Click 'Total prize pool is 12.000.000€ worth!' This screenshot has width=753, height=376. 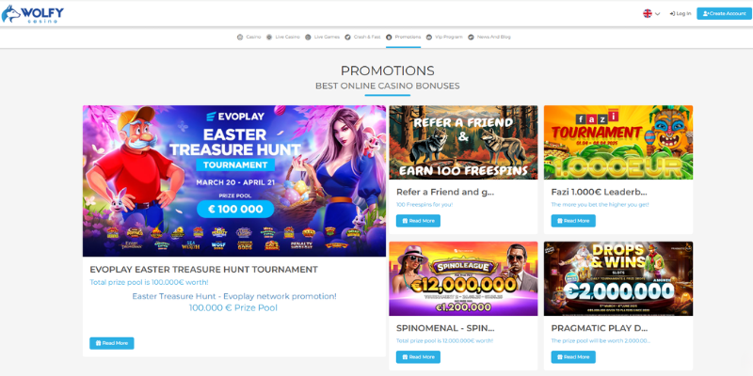tap(444, 341)
